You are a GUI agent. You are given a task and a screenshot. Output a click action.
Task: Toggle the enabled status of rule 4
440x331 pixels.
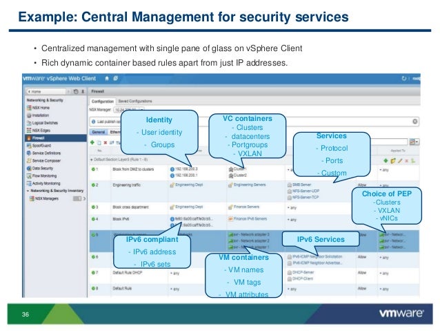[93, 219]
